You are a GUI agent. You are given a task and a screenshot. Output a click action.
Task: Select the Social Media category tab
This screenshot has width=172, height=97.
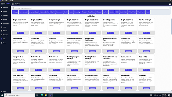click(x=123, y=12)
